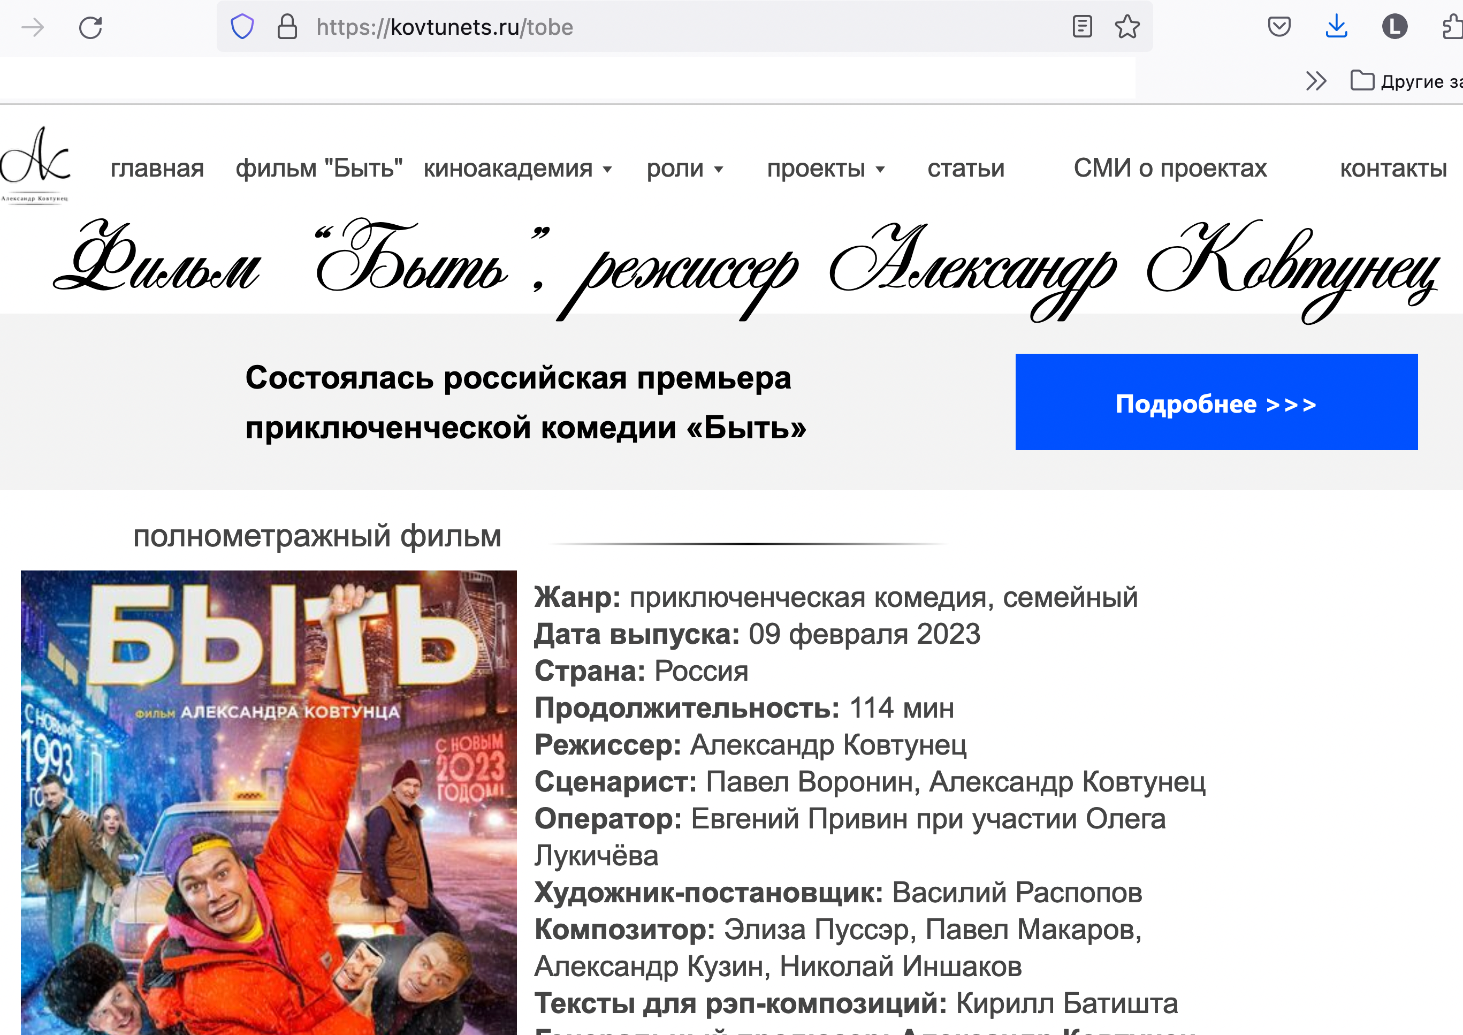Image resolution: width=1463 pixels, height=1035 pixels.
Task: Save page to Pocket icon
Action: click(1279, 27)
